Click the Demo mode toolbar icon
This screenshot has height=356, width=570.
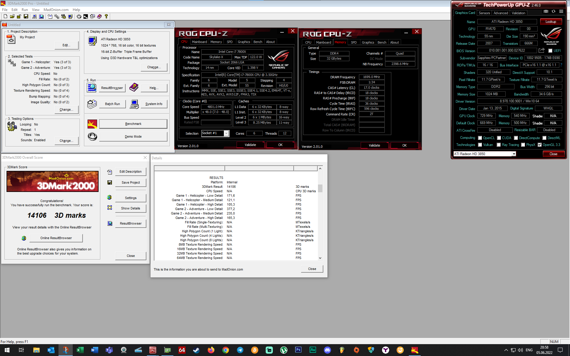click(79, 17)
